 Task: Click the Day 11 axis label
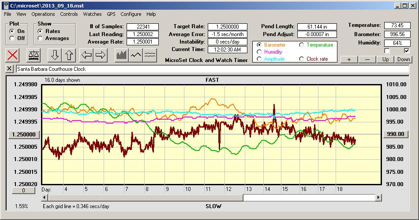click(208, 189)
